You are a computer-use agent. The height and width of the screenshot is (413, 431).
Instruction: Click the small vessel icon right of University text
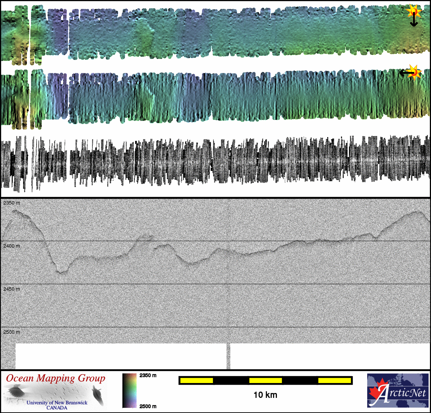click(x=98, y=395)
